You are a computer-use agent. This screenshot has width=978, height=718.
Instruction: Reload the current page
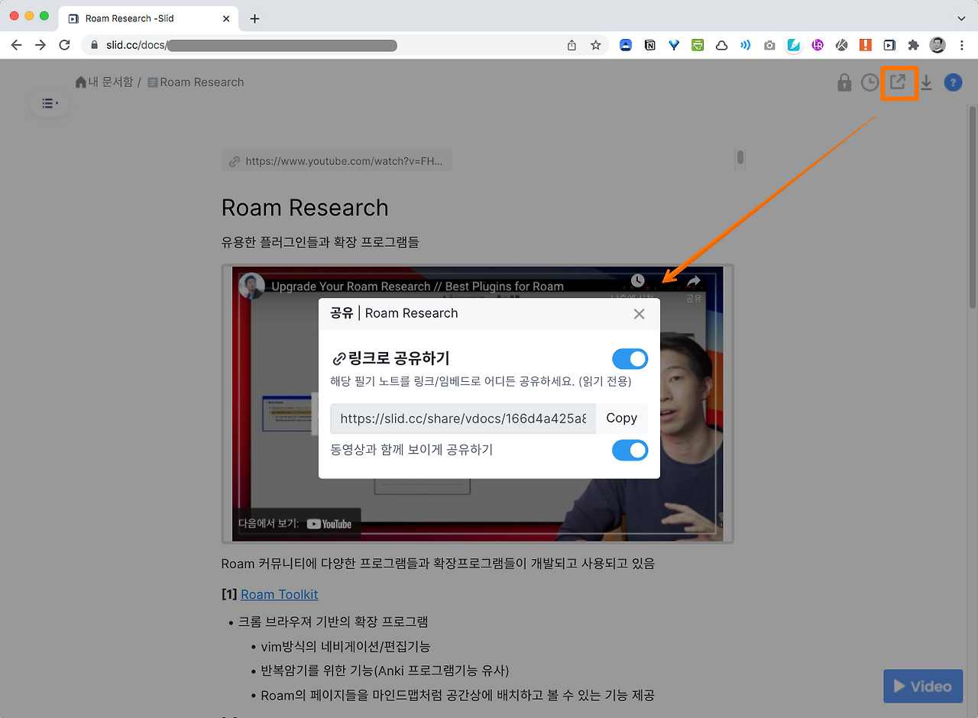[64, 45]
